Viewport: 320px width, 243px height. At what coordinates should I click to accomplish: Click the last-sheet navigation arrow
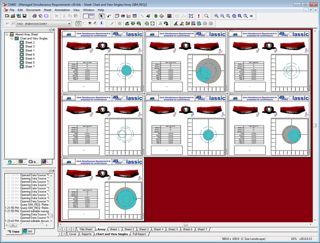coord(73,229)
